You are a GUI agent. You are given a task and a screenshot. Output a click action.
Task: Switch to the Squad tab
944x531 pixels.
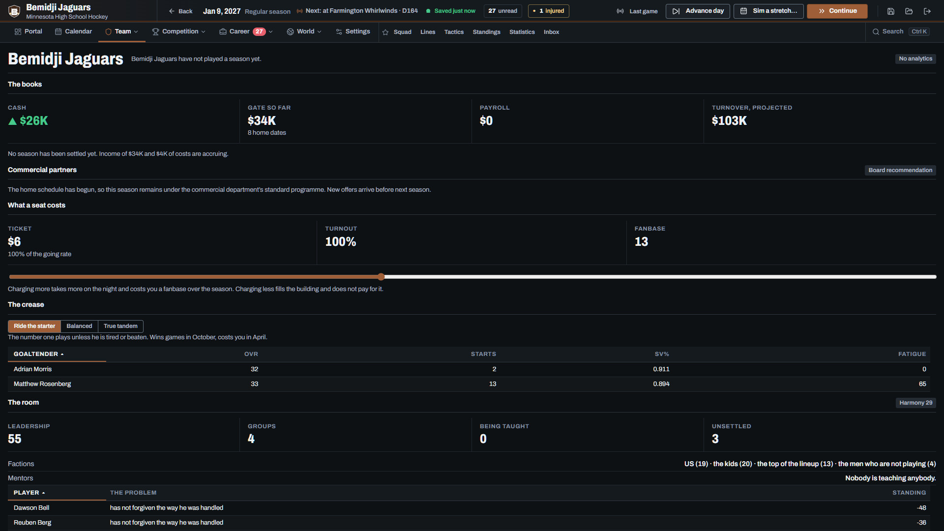[402, 32]
